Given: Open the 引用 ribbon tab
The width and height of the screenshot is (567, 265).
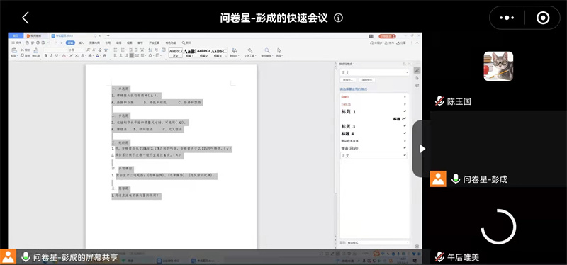Looking at the screenshot, I should tap(108, 43).
